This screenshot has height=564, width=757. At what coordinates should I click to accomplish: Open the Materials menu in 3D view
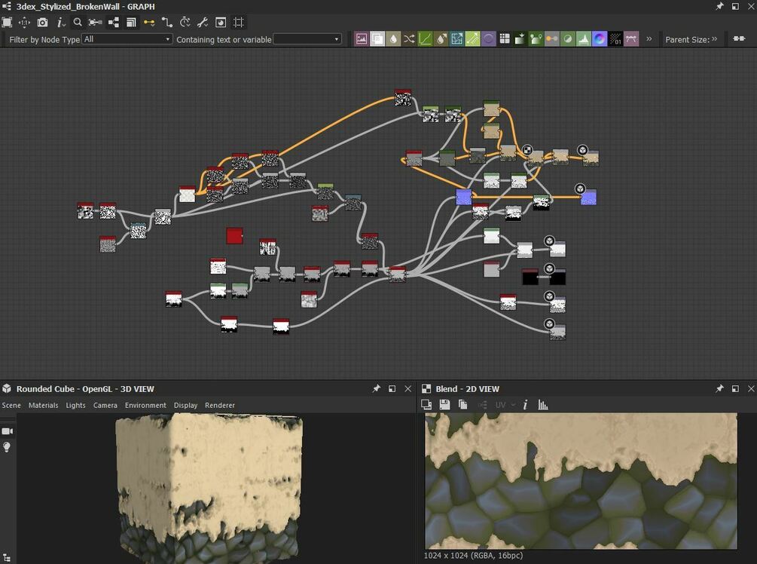tap(43, 405)
